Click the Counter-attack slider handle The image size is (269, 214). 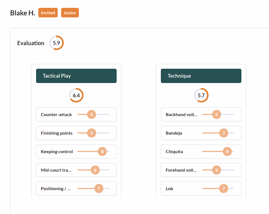point(92,114)
